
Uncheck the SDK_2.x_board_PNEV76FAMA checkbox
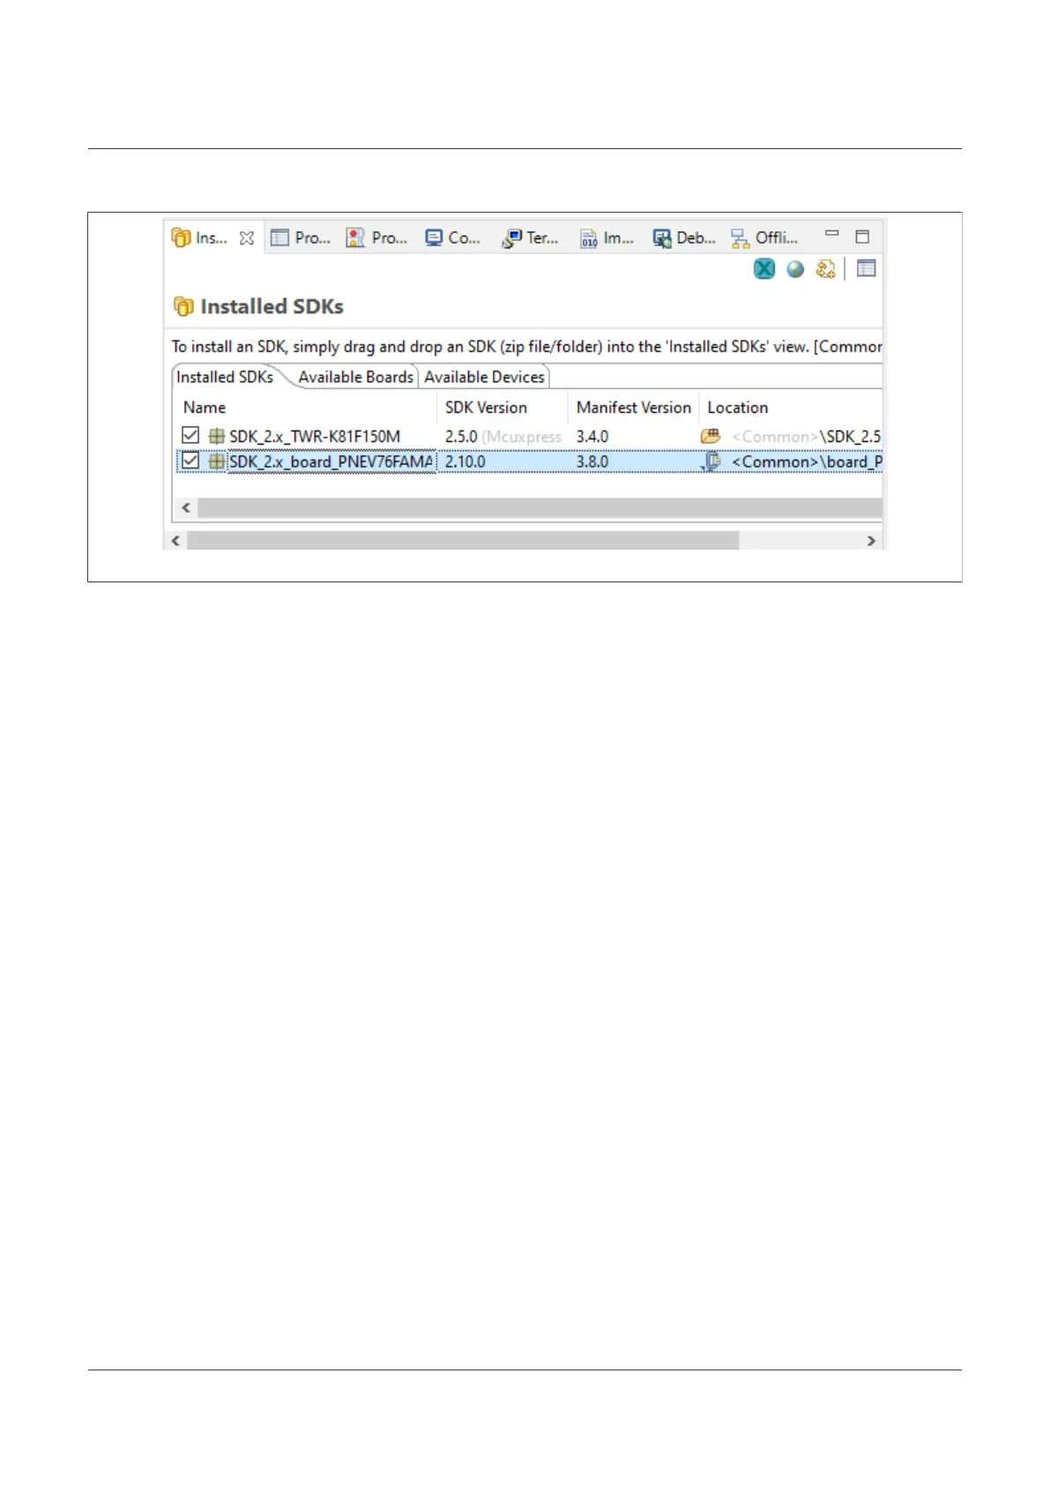pos(190,461)
